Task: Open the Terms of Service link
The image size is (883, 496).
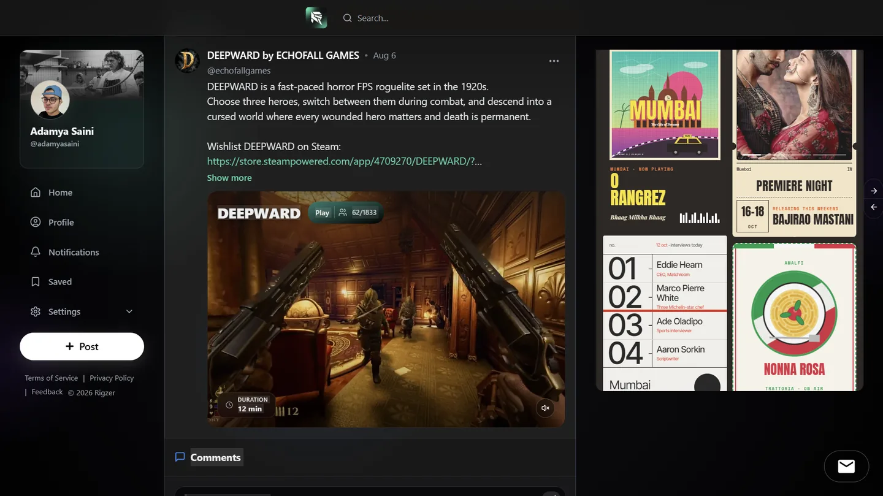Action: click(52, 378)
